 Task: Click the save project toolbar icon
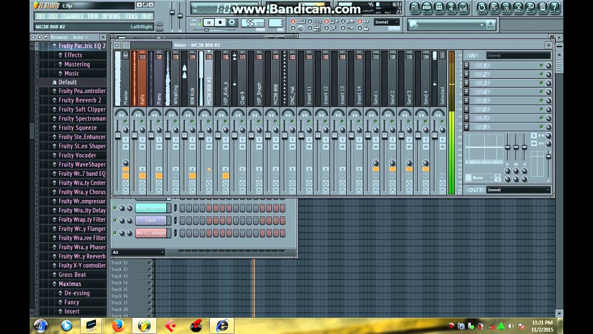point(494,7)
